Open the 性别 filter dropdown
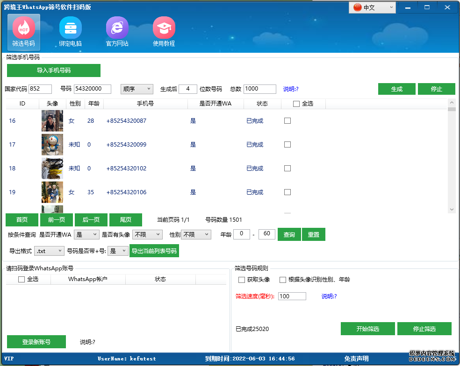 (x=196, y=234)
